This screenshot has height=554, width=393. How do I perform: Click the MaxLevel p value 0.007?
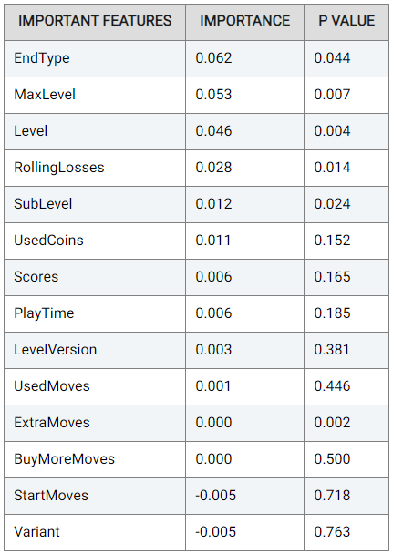click(332, 95)
